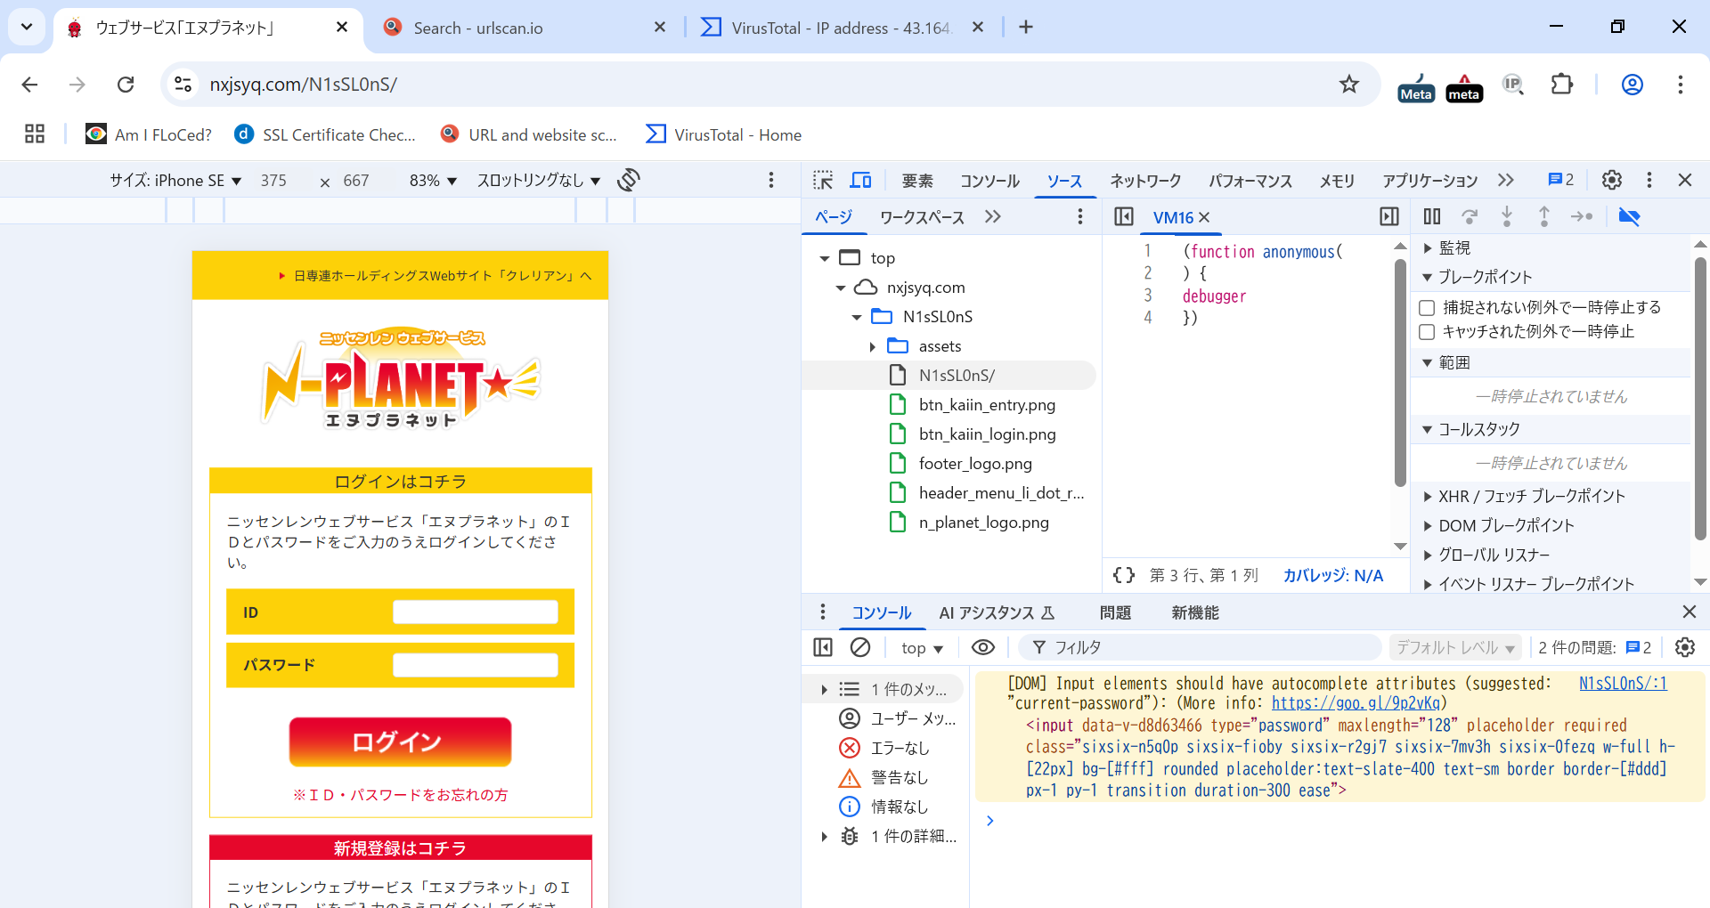Open N1sSL0nS/:1 source link in console
1710x908 pixels.
click(x=1623, y=683)
